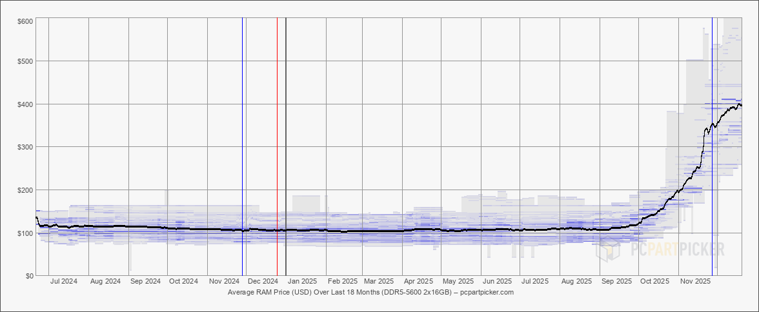Select the $0 price axis label
Screen dimensions: 759x312
pos(29,276)
